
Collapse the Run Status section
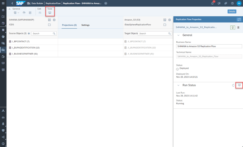[179, 85]
